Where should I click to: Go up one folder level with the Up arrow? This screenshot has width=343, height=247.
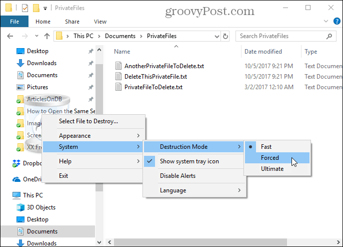pyautogui.click(x=47, y=36)
